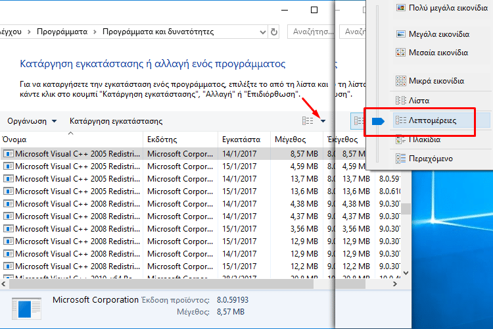Sort by the Εκδότης column header
The height and width of the screenshot is (329, 493).
[x=181, y=139]
